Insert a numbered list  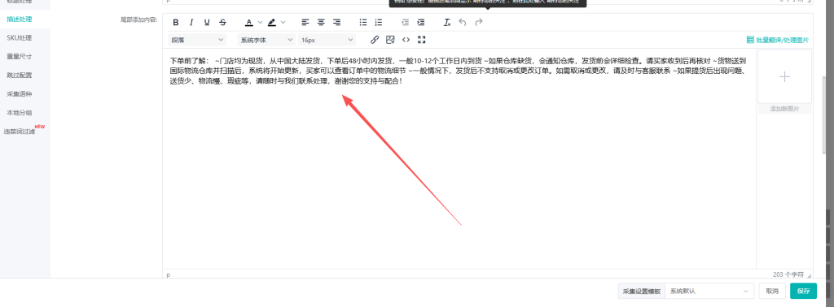(x=379, y=22)
